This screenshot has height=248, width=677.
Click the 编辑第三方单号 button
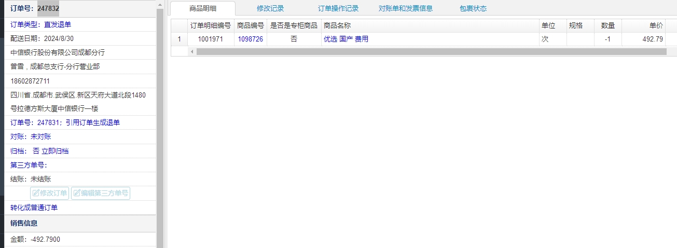pyautogui.click(x=101, y=194)
